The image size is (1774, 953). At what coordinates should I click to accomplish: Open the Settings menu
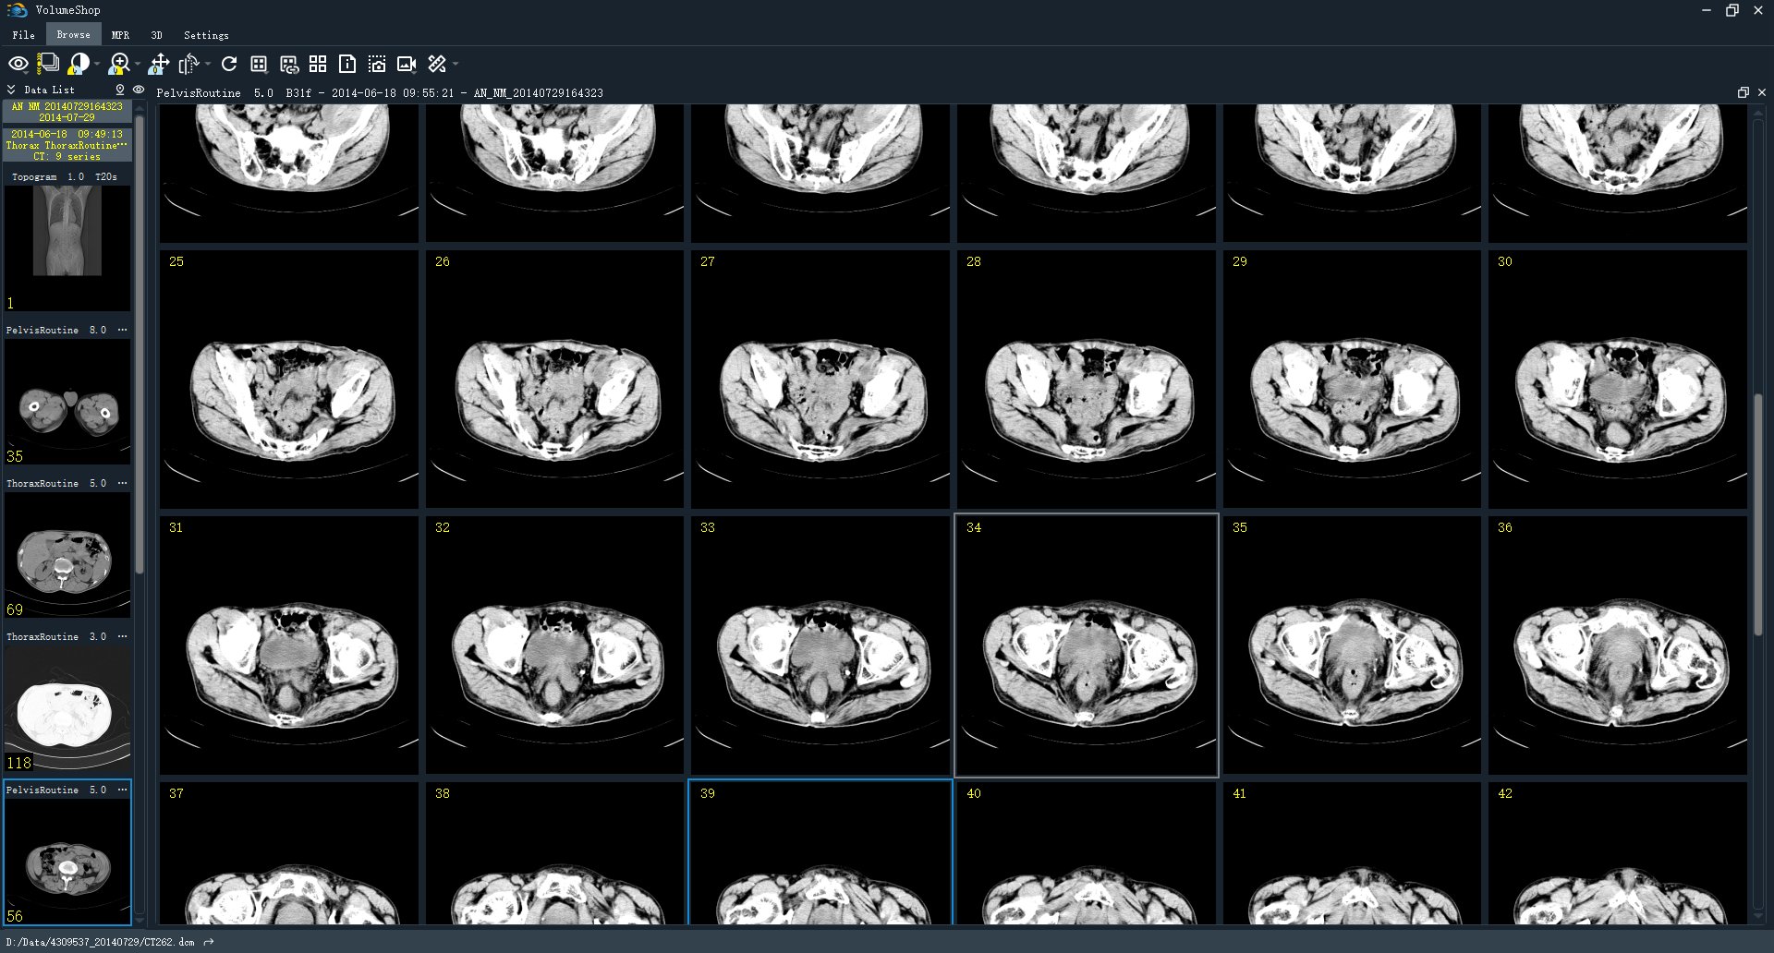[206, 35]
